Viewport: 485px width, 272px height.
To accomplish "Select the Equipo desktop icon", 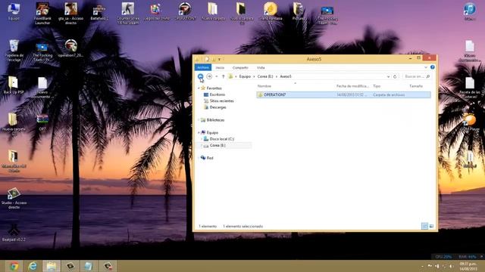I will [14, 11].
